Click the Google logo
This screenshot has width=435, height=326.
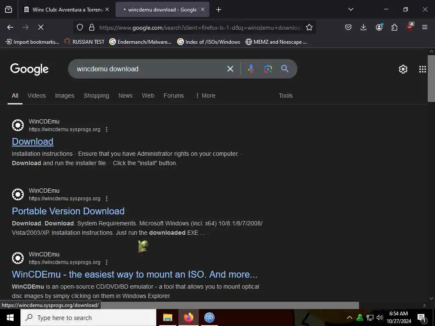[x=29, y=69]
